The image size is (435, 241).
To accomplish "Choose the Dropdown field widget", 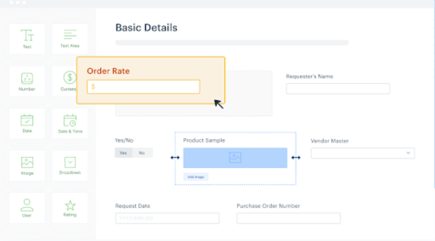I will pos(70,166).
